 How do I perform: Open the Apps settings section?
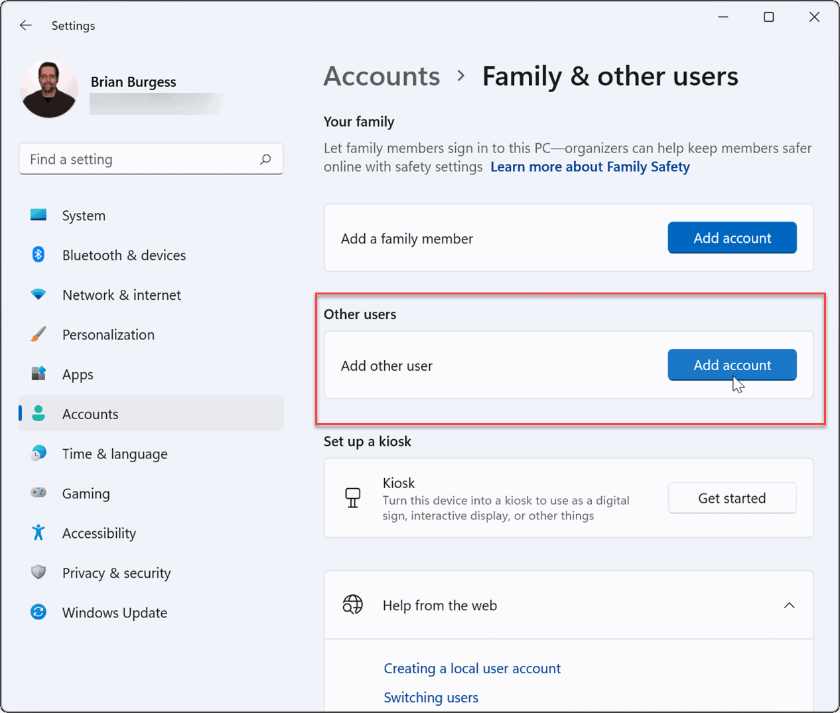pos(78,374)
